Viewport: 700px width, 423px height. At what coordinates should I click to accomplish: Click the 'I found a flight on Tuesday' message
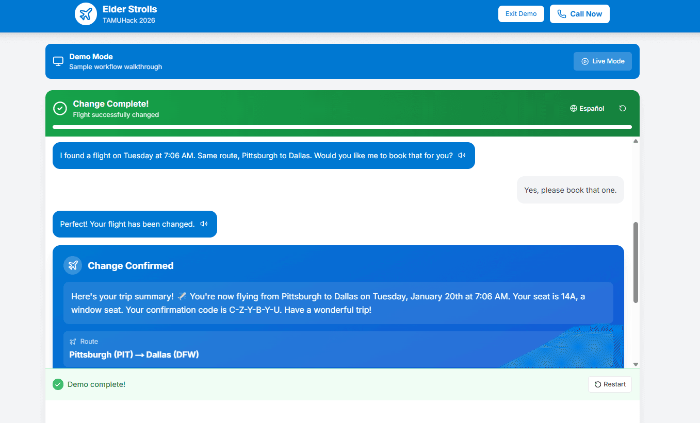point(264,156)
